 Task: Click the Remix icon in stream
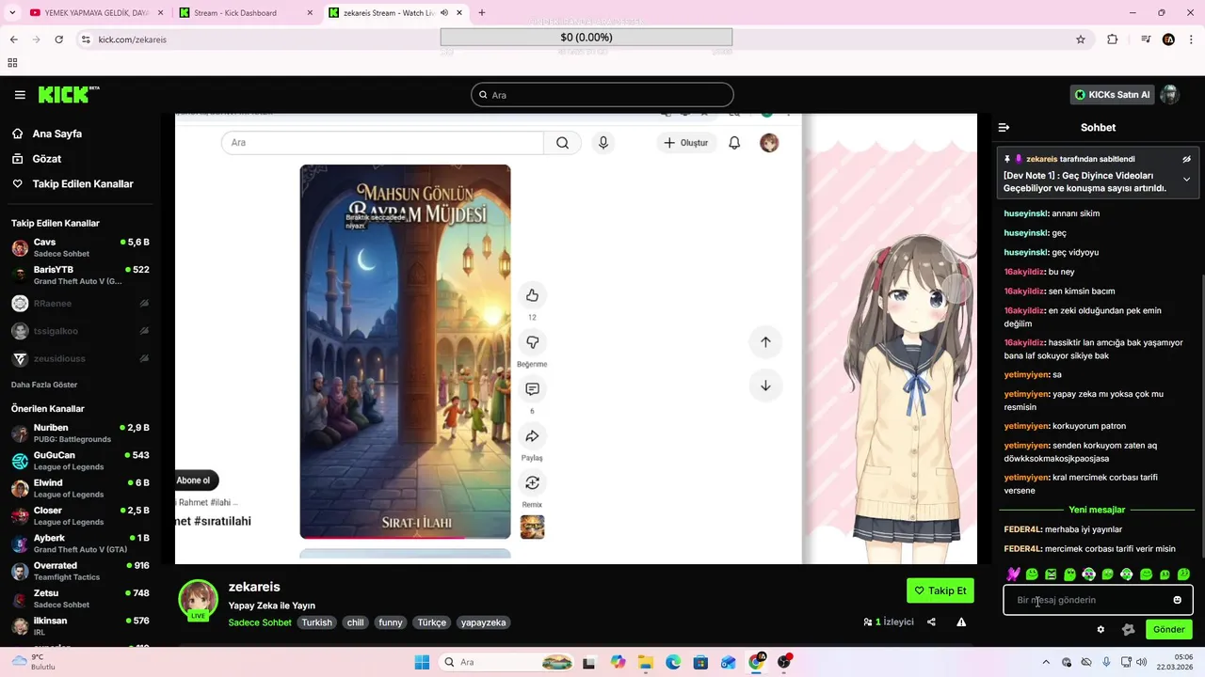tap(532, 482)
